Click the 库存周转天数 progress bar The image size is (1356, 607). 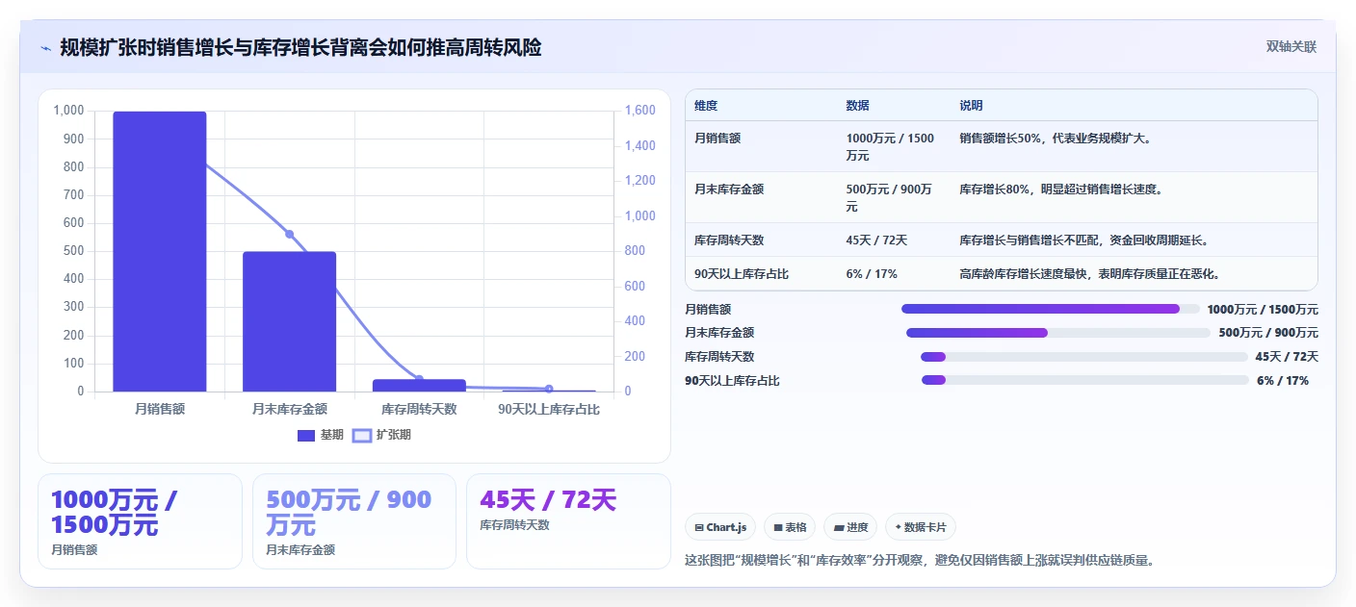(x=1084, y=357)
